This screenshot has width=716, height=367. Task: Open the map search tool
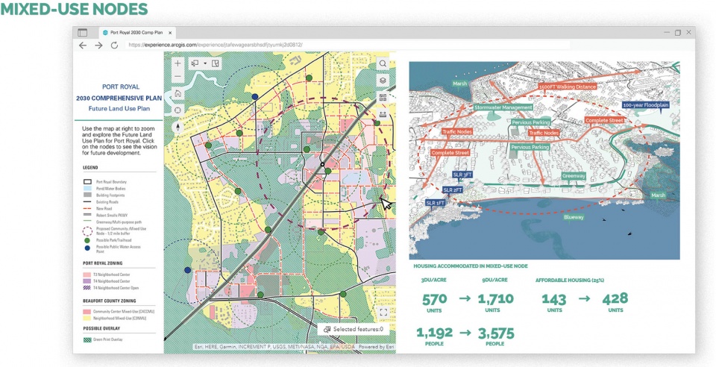(383, 63)
